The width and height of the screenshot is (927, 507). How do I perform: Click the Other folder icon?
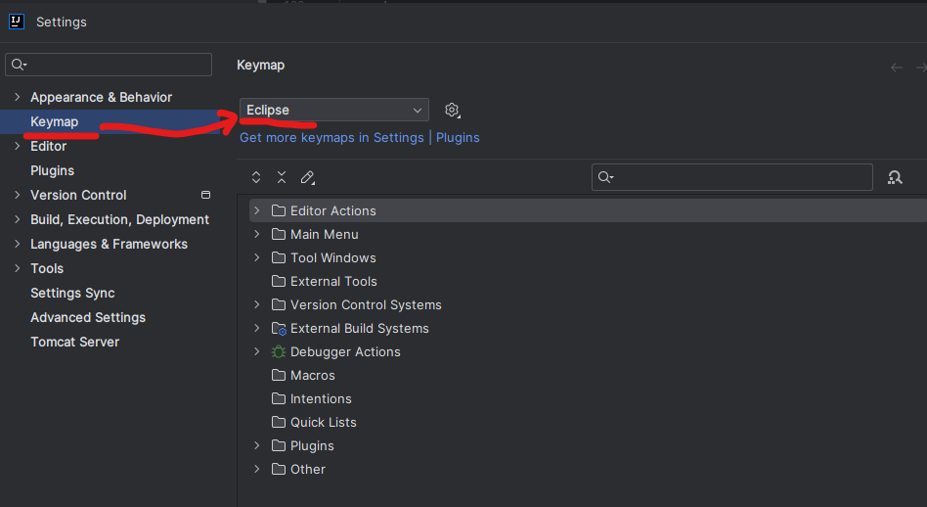coord(279,469)
